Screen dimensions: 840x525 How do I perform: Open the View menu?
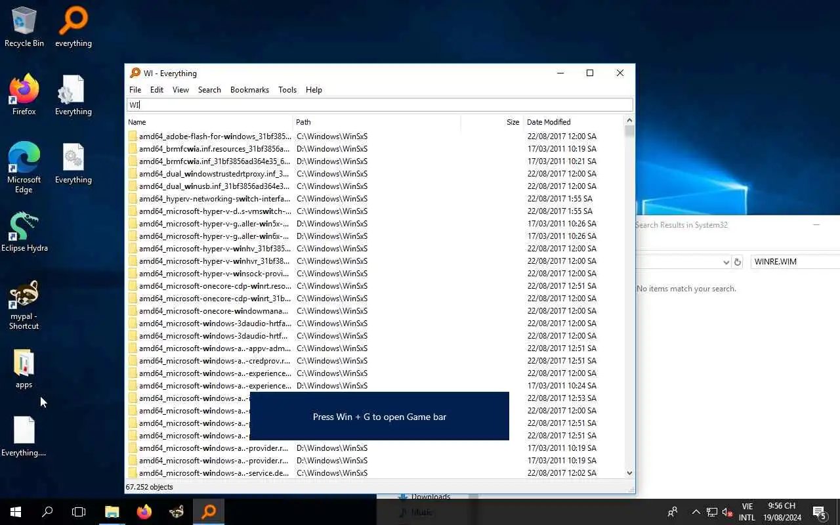tap(180, 90)
